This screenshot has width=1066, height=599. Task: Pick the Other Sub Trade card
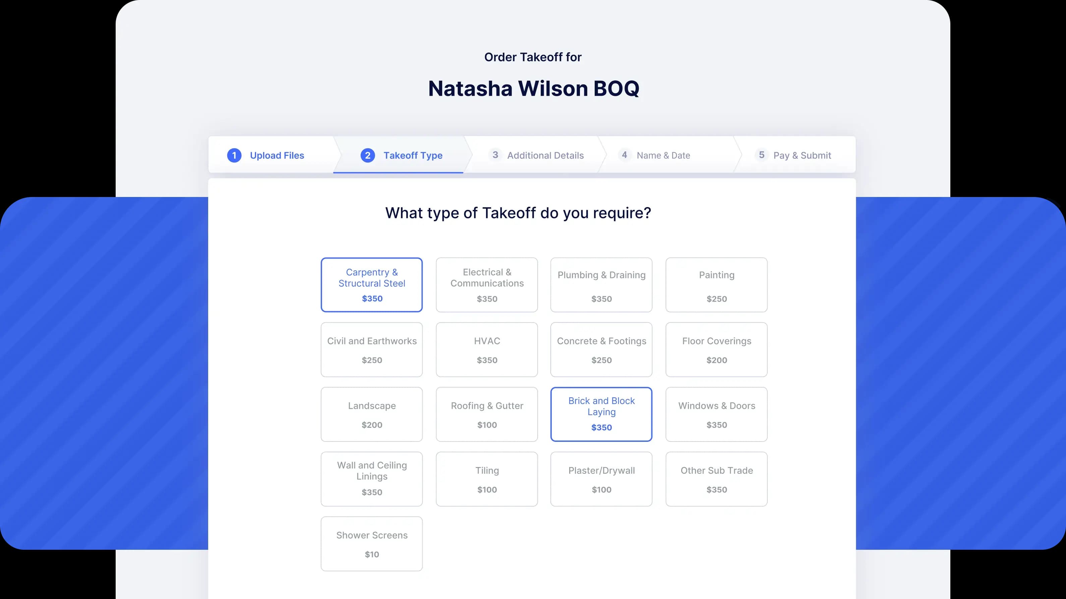[x=716, y=479]
